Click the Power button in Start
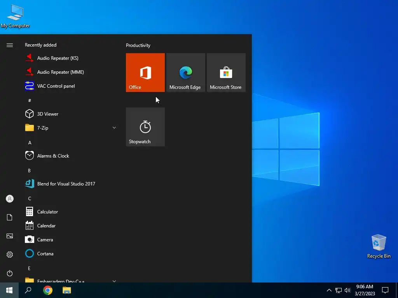Screen dimensions: 398x298 10,273
